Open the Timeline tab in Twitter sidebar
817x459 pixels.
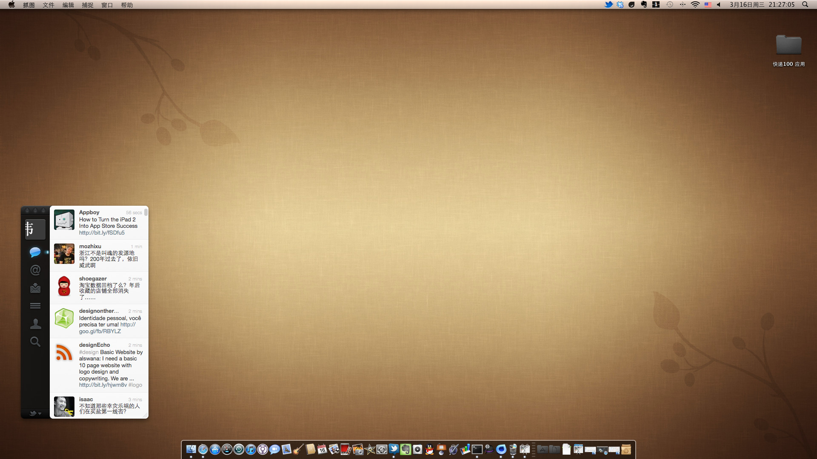[35, 252]
